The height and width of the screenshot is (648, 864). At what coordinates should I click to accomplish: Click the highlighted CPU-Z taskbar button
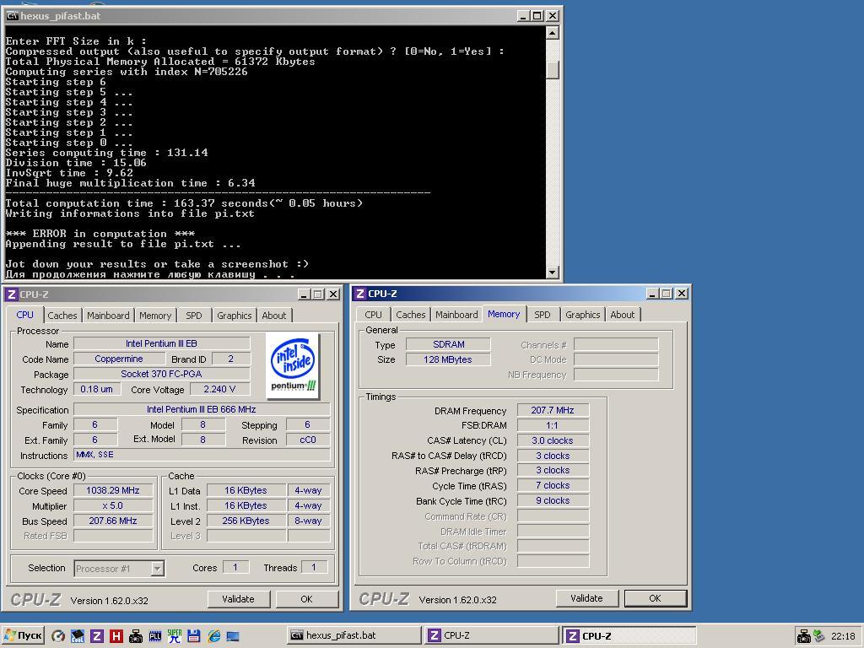click(x=629, y=635)
